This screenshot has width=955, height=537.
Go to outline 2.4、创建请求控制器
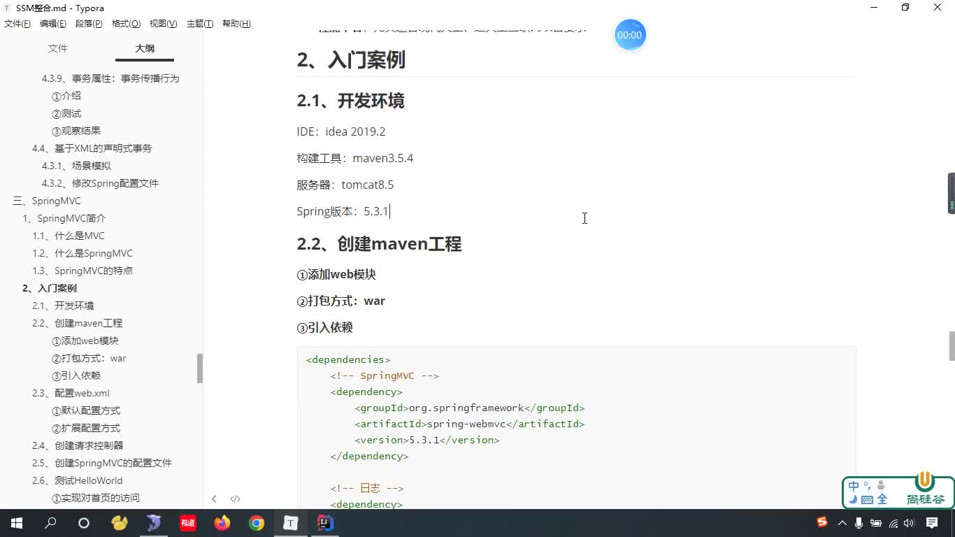[x=78, y=445]
